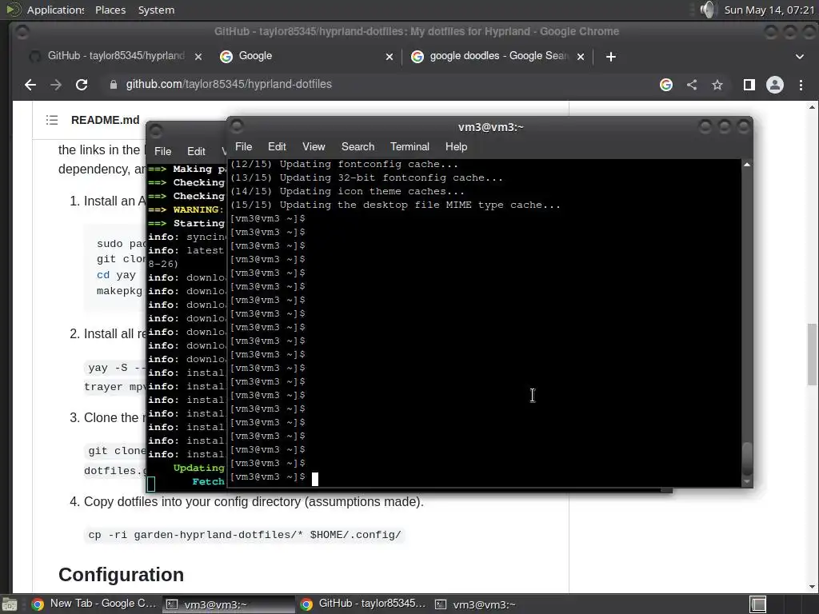The width and height of the screenshot is (819, 614).
Task: Click the Chrome back arrow
Action: (x=30, y=85)
